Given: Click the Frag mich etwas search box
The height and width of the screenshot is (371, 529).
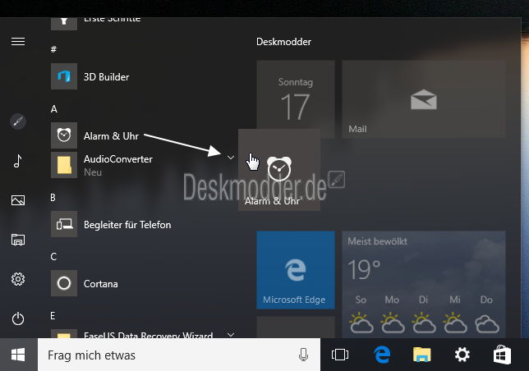Looking at the screenshot, I should [179, 355].
